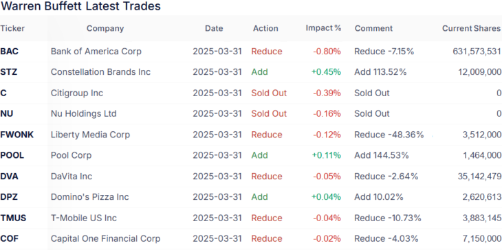Image resolution: width=502 pixels, height=250 pixels.
Task: Click the TMUS ticker symbol
Action: click(x=13, y=218)
